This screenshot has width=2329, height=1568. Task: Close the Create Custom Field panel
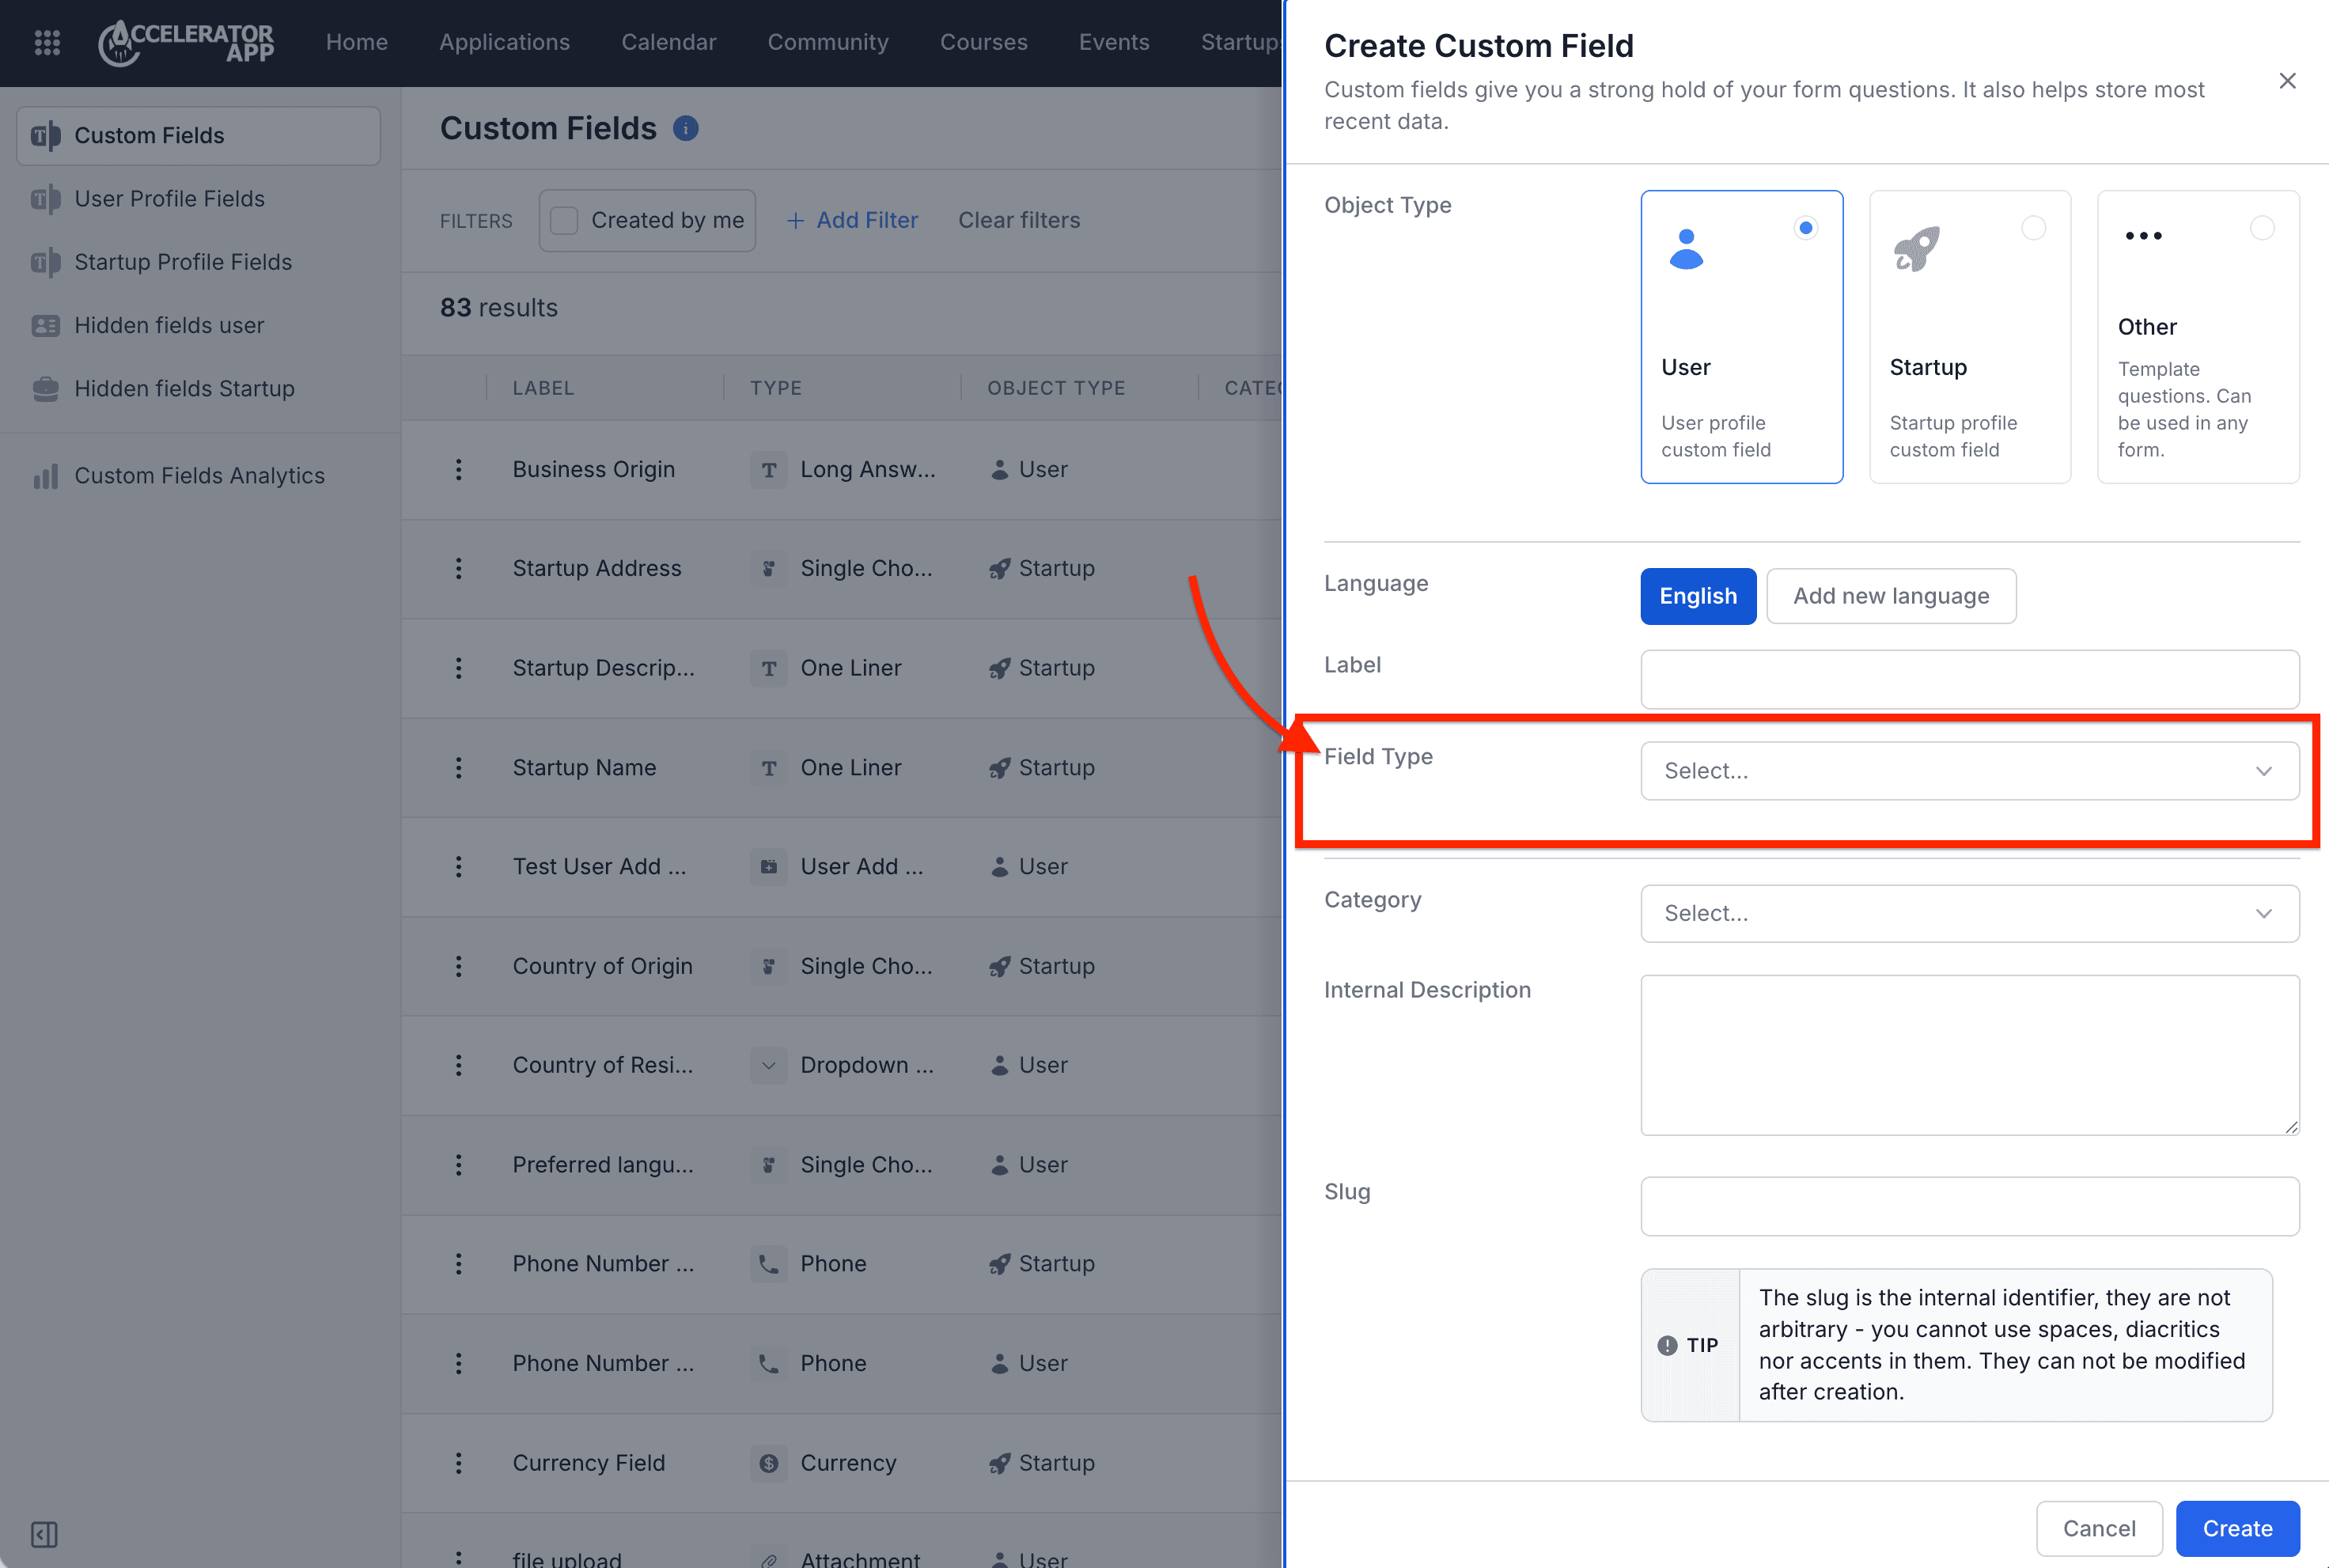click(2287, 81)
